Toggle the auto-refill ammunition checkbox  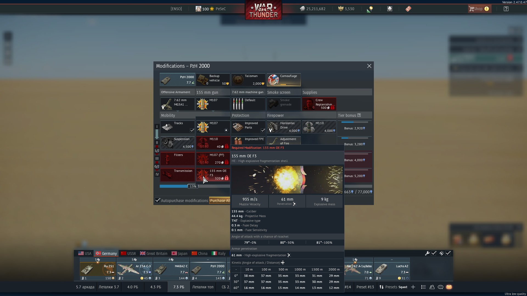point(448,253)
